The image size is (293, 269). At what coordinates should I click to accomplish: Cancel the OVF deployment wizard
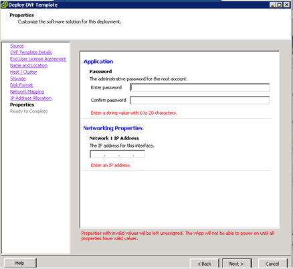coord(272,264)
